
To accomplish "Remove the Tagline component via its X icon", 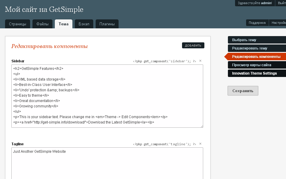I will pyautogui.click(x=200, y=144).
